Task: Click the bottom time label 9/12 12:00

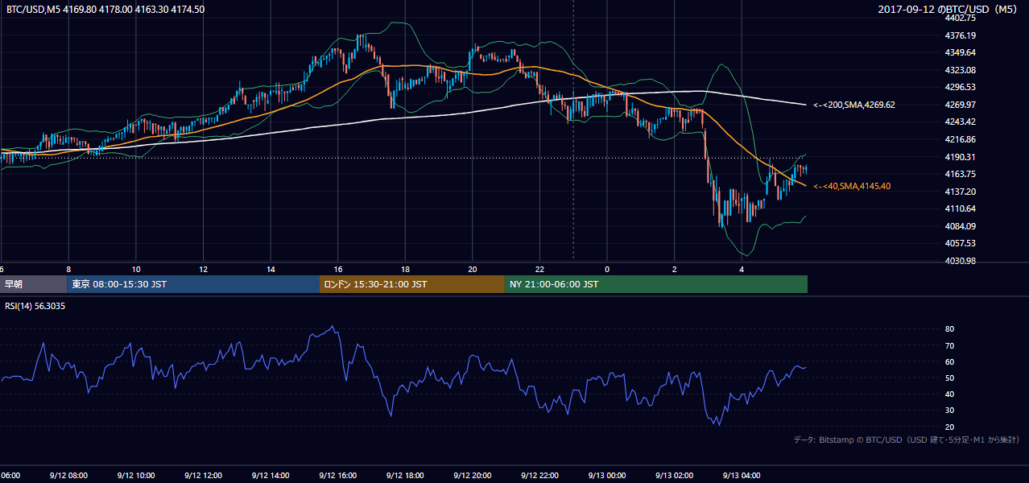Action: (203, 476)
